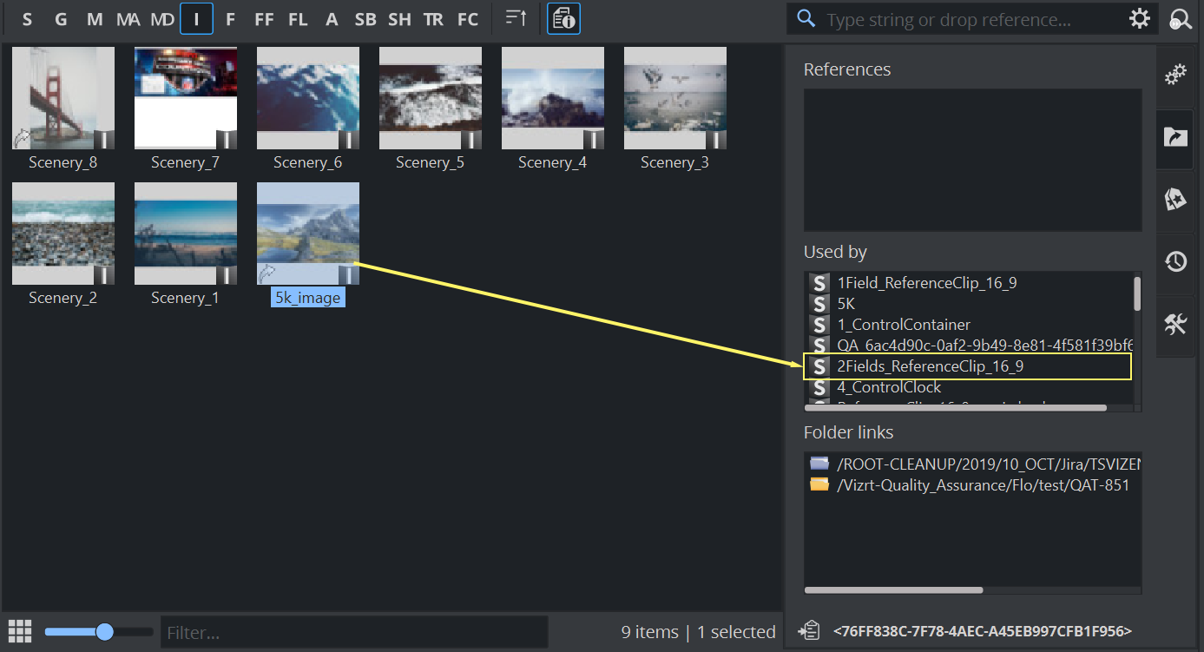This screenshot has width=1204, height=652.
Task: Select the SB filter tab
Action: (365, 18)
